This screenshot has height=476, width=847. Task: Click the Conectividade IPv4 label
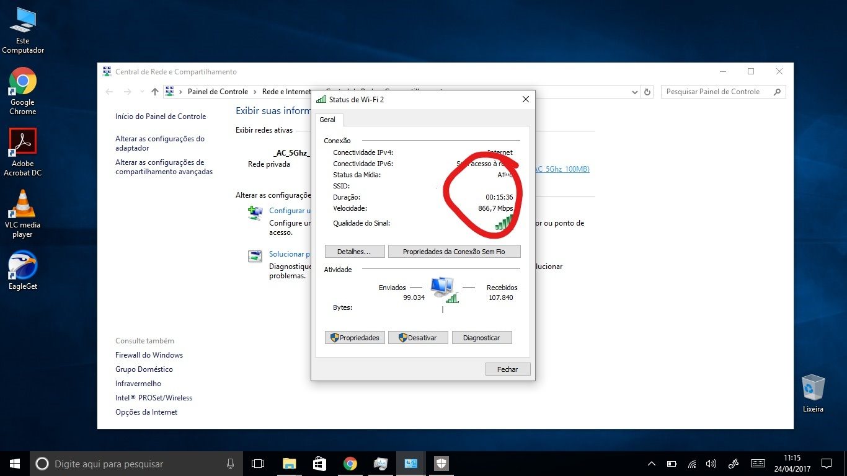[363, 152]
